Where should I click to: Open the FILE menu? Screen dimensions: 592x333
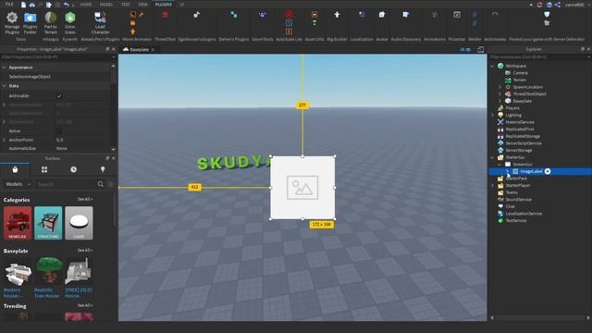tap(9, 4)
